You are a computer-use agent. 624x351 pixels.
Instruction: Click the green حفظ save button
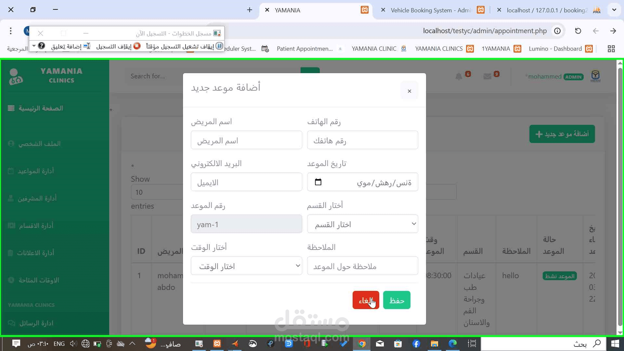coord(396,300)
